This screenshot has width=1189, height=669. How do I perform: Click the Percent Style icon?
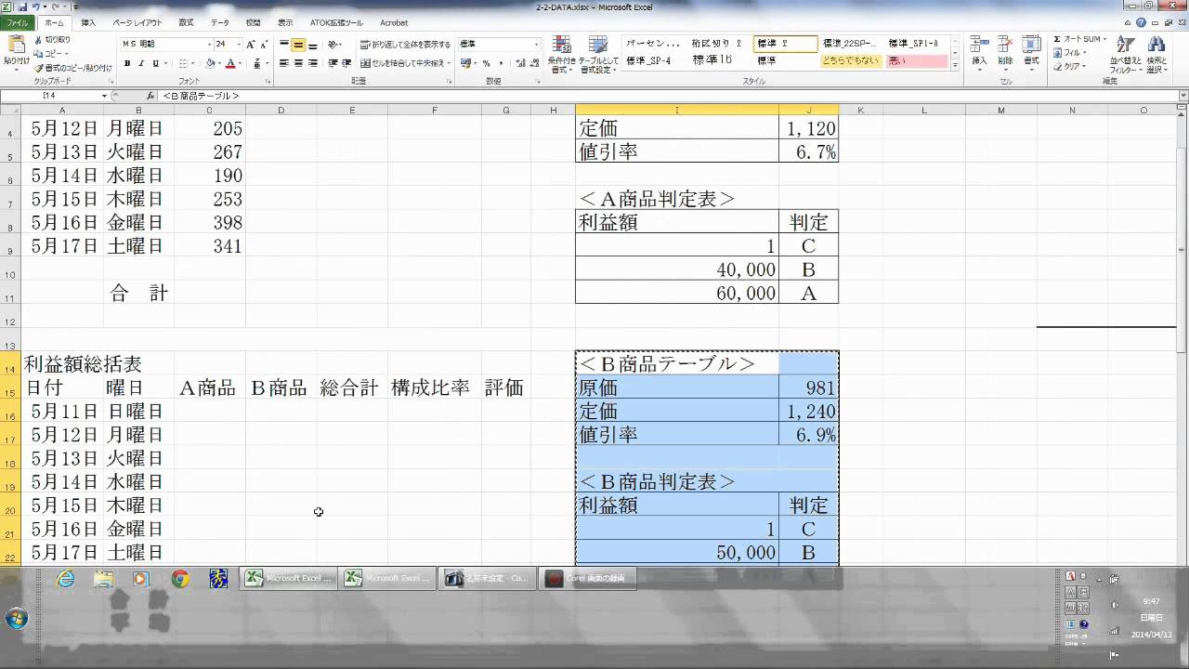pos(486,63)
